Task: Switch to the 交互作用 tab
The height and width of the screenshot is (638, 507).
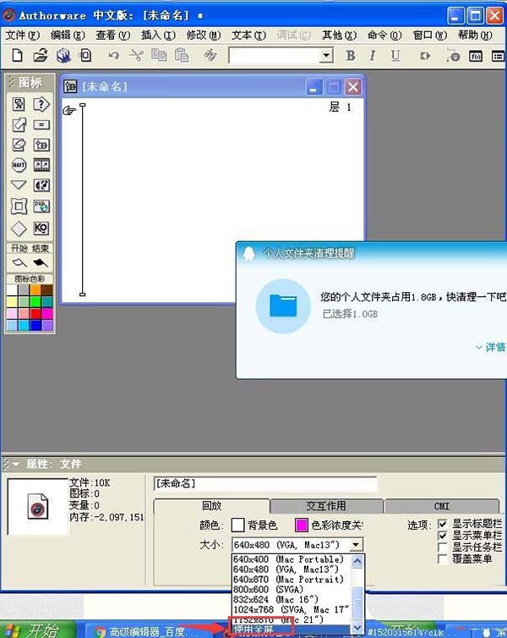Action: pyautogui.click(x=326, y=506)
